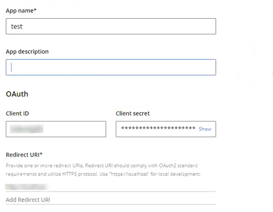Click the App name input field
This screenshot has height=212, width=273.
(111, 27)
